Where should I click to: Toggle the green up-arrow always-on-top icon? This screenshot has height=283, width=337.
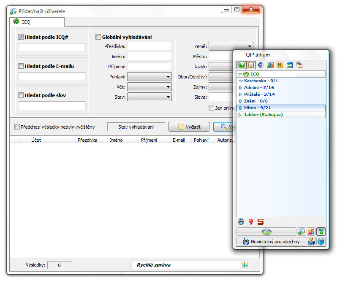point(321,232)
